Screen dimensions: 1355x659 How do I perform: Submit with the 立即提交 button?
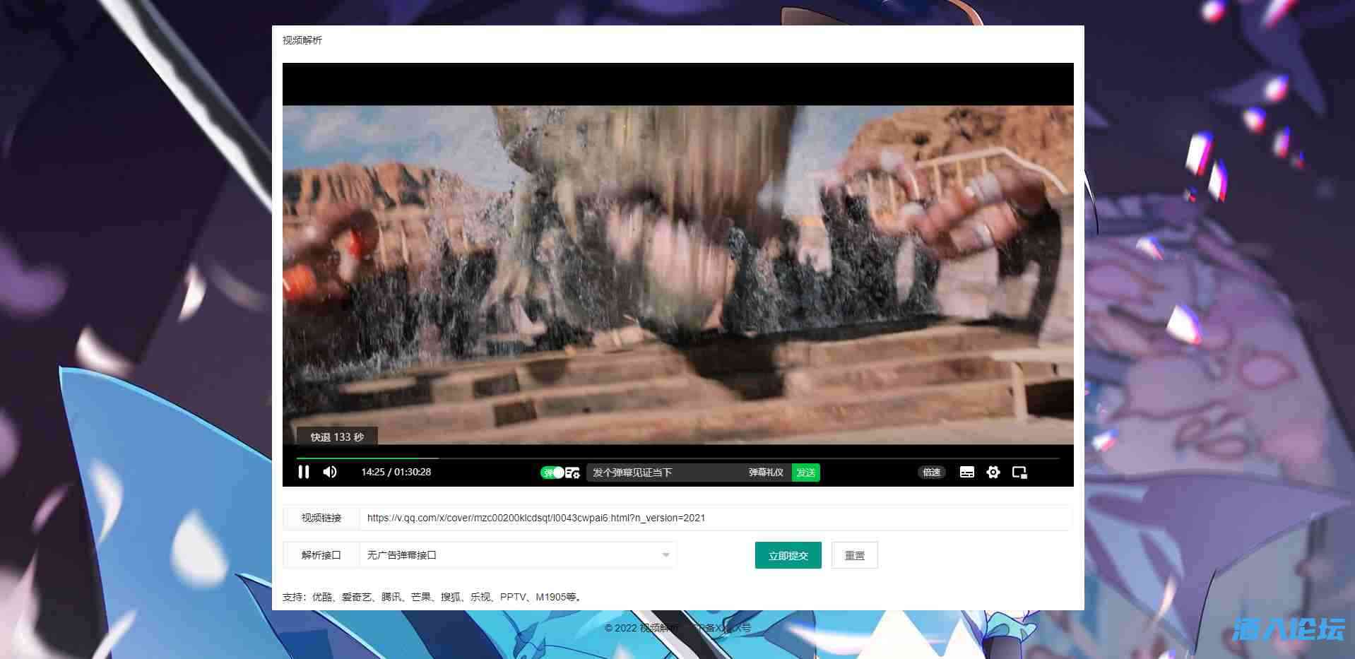pyautogui.click(x=788, y=556)
